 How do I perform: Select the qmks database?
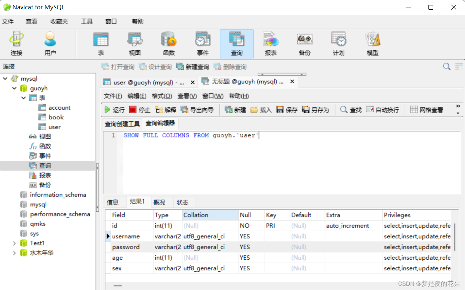(x=33, y=224)
